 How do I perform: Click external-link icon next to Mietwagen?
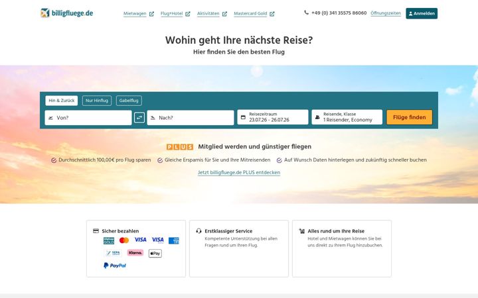point(151,14)
